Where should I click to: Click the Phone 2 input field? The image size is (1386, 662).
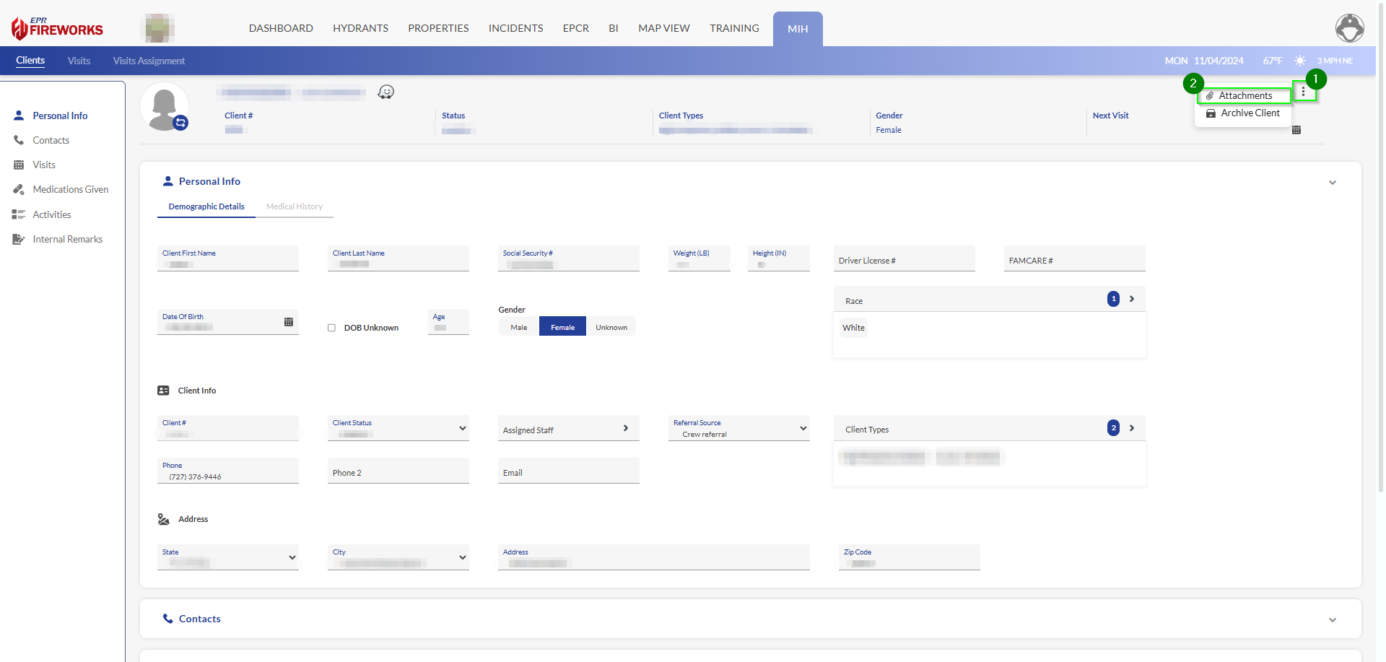398,472
